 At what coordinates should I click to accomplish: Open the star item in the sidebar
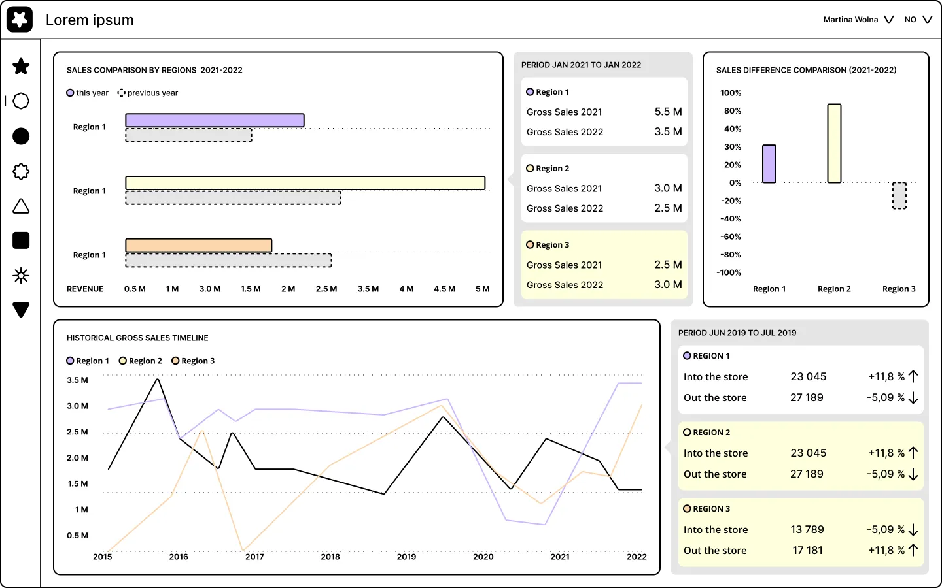pyautogui.click(x=21, y=66)
